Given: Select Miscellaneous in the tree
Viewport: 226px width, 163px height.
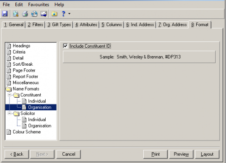Looking at the screenshot, I should (x=26, y=82).
